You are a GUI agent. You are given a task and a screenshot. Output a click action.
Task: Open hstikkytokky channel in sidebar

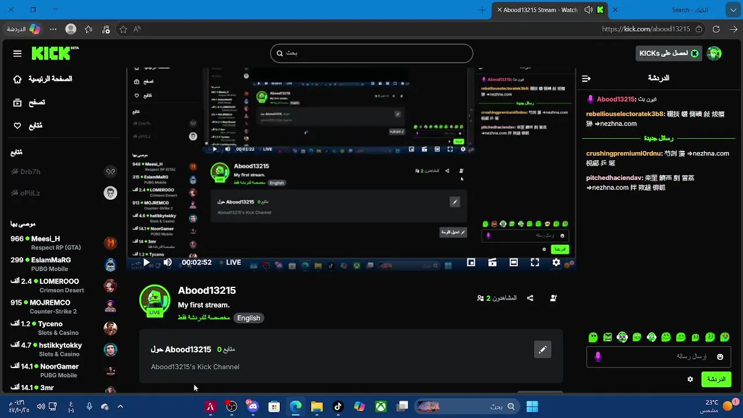pyautogui.click(x=64, y=349)
